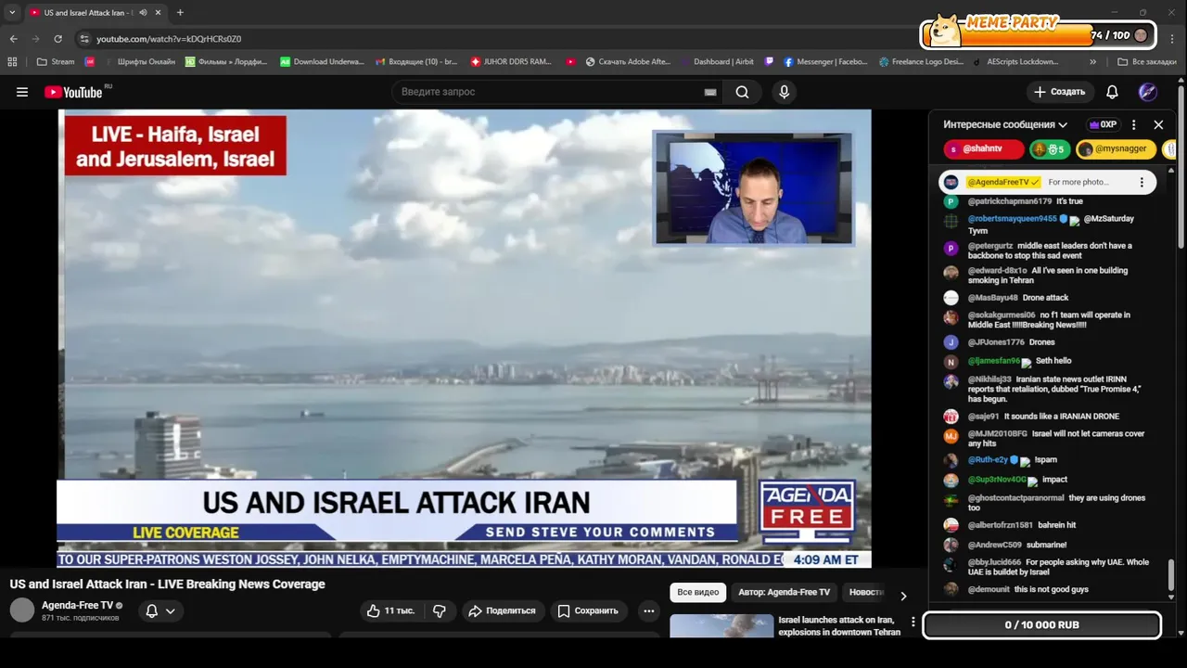Open chat three-dot options menu
The height and width of the screenshot is (668, 1187).
point(1133,124)
